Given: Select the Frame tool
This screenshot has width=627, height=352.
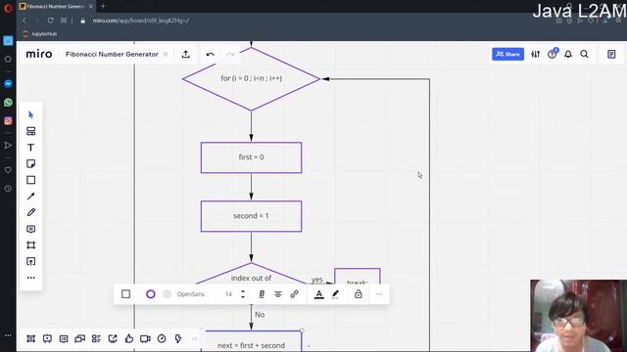Looking at the screenshot, I should click(30, 245).
